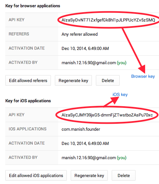159x184 pixels.
Task: Click the Browser key annotation label
Action: (x=143, y=76)
